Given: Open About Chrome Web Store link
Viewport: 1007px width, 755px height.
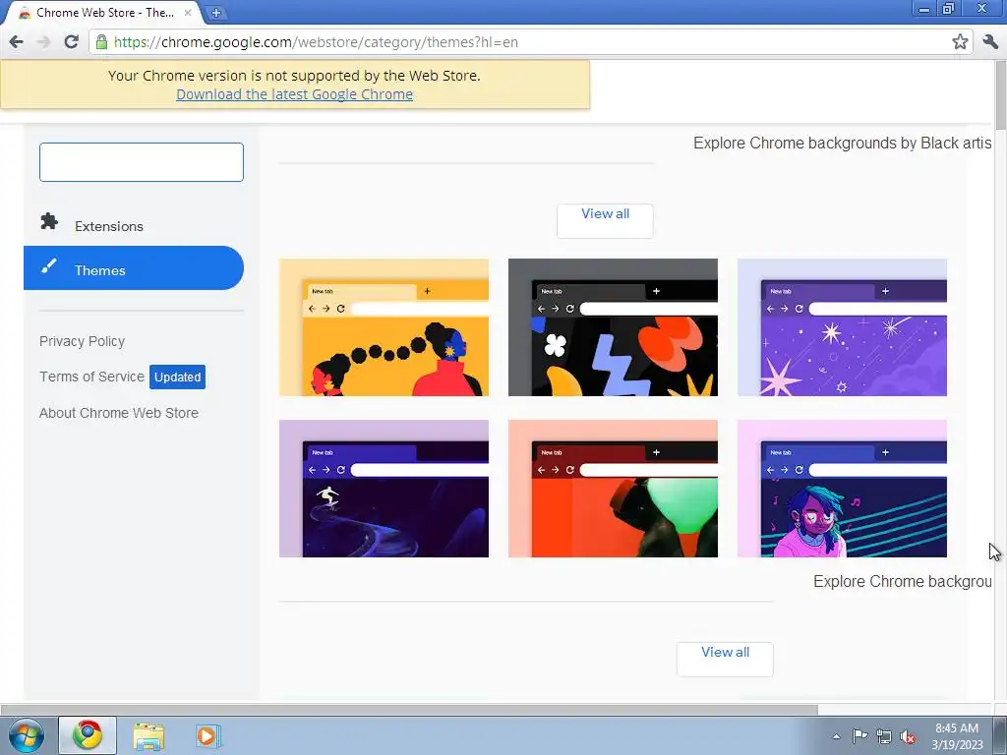Looking at the screenshot, I should 119,413.
